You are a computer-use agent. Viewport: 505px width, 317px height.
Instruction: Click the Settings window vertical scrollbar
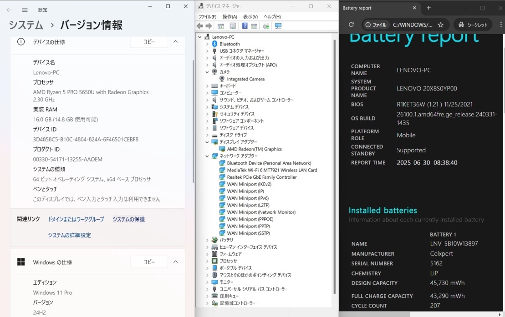193,121
